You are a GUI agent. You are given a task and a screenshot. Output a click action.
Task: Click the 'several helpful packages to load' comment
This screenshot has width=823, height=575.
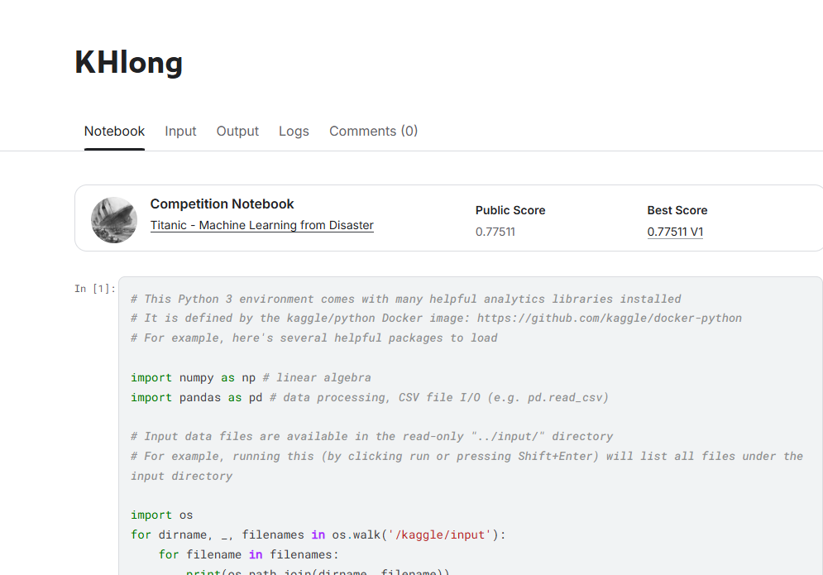(313, 338)
